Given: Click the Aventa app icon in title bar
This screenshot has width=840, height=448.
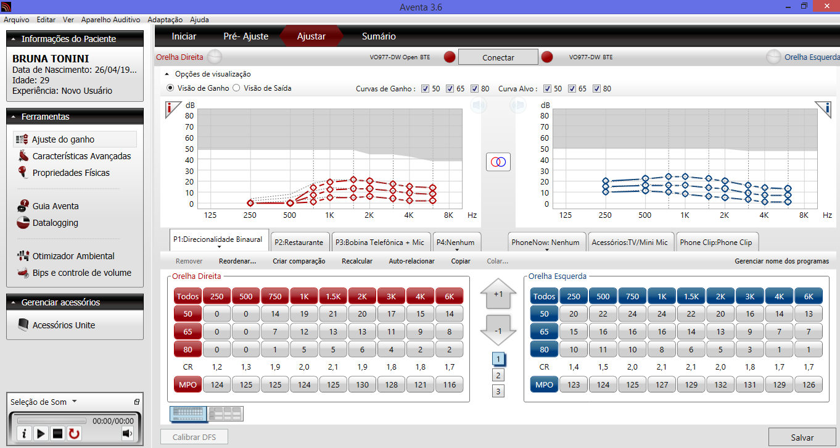Looking at the screenshot, I should point(6,7).
